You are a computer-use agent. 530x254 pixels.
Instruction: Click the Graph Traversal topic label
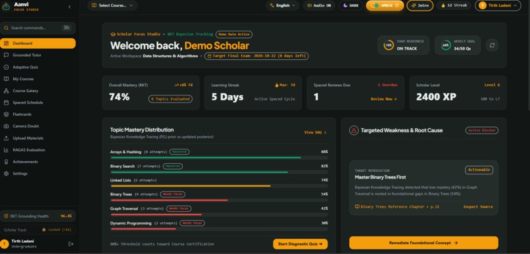click(124, 209)
